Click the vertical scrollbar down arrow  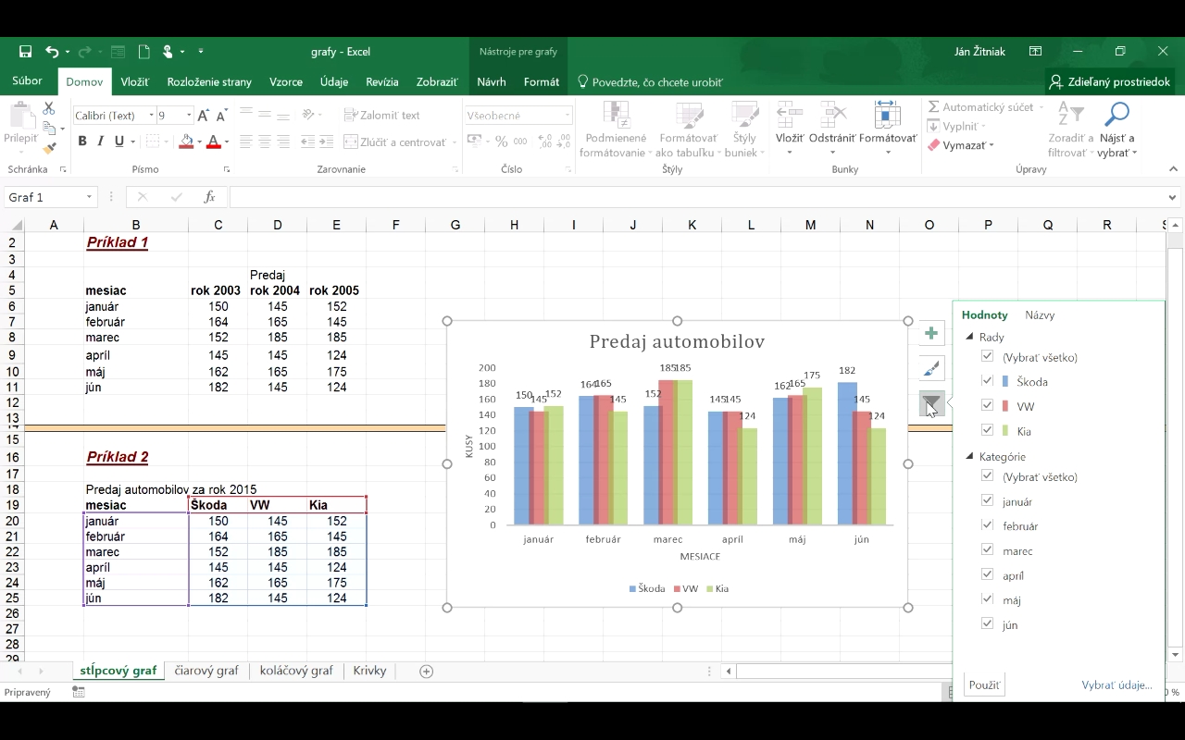click(x=1175, y=655)
